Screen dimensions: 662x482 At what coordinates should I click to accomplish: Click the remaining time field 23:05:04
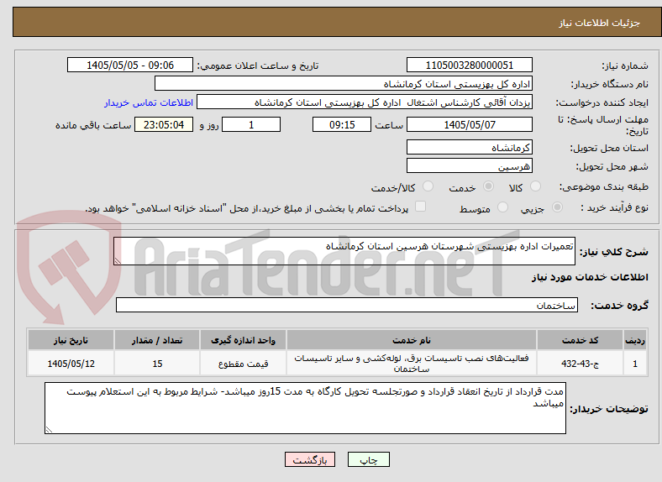164,124
